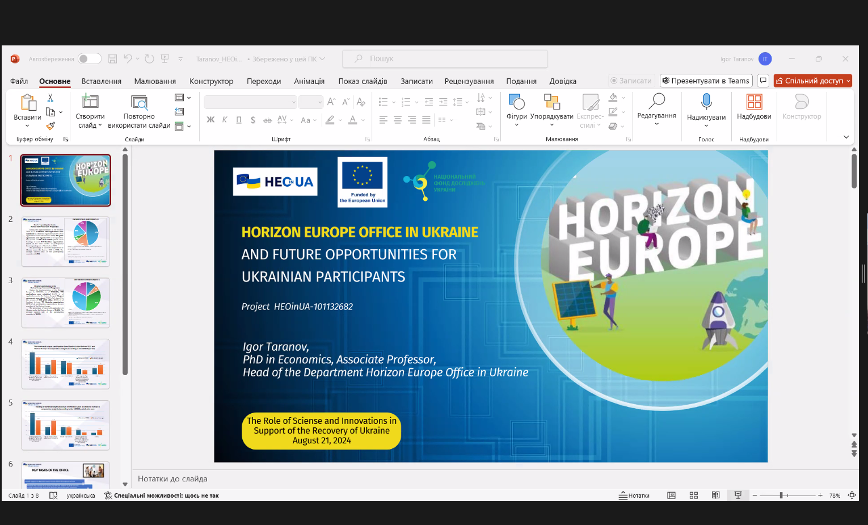
Task: Click the spell check icon in status bar
Action: (x=53, y=495)
